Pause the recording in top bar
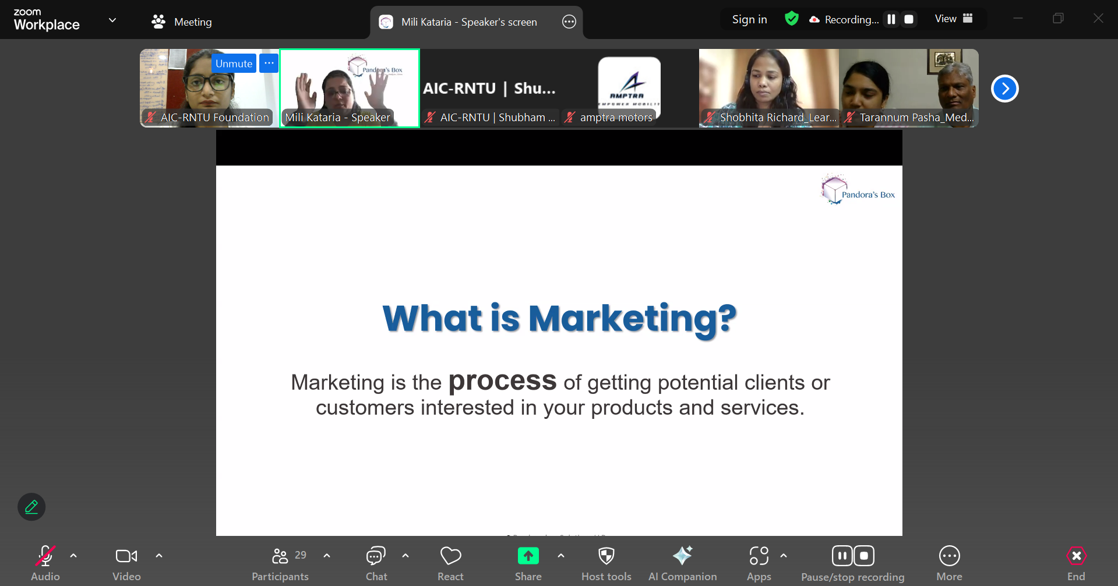 (x=891, y=19)
